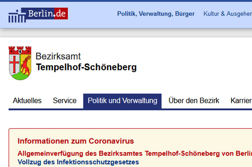Open the Informationen zum Coronavirus heading
Viewport: 252px width, 167px height.
click(76, 141)
